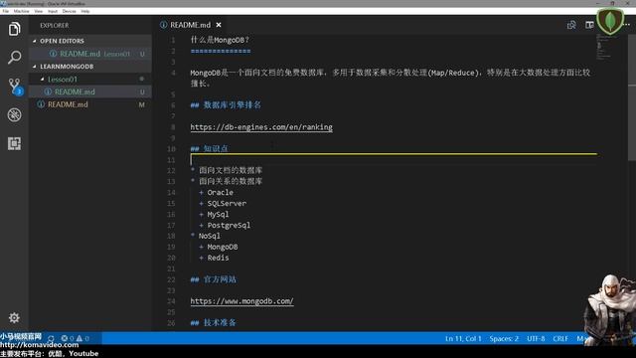The height and width of the screenshot is (358, 636).
Task: Show errors count in status bar
Action: (x=68, y=338)
